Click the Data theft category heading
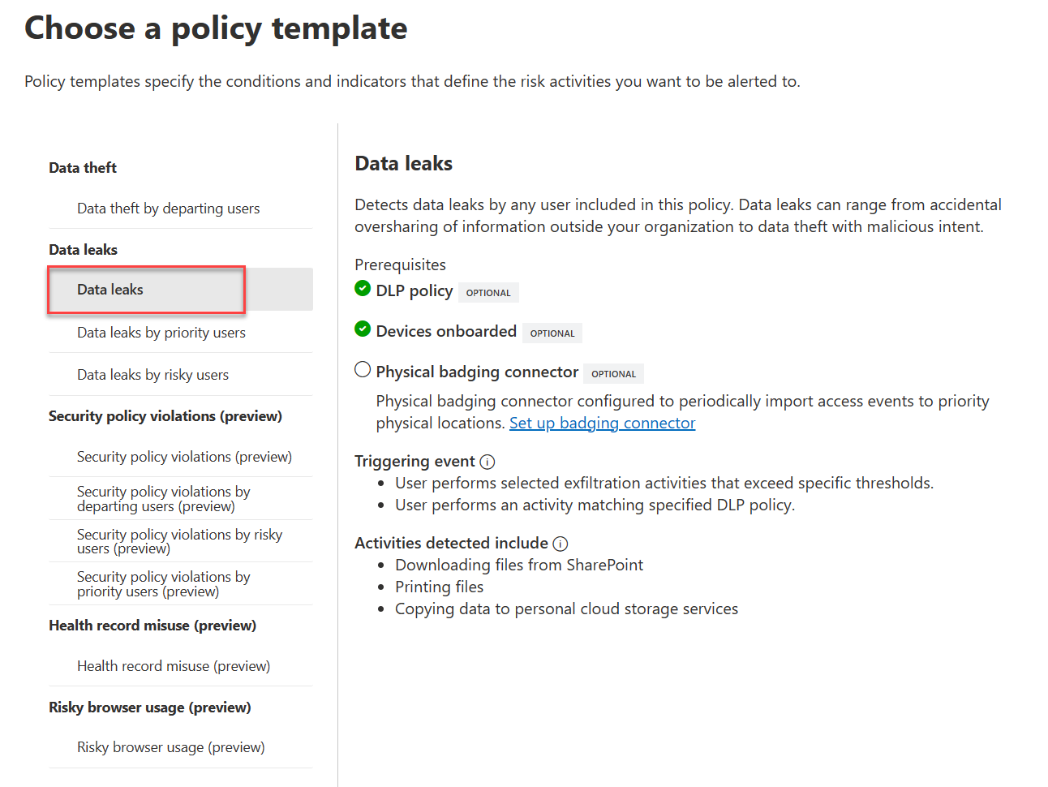 click(83, 168)
